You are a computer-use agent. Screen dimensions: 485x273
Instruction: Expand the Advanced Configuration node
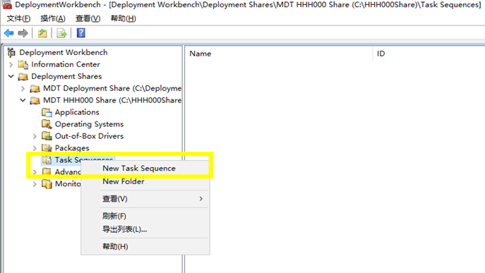tap(35, 172)
